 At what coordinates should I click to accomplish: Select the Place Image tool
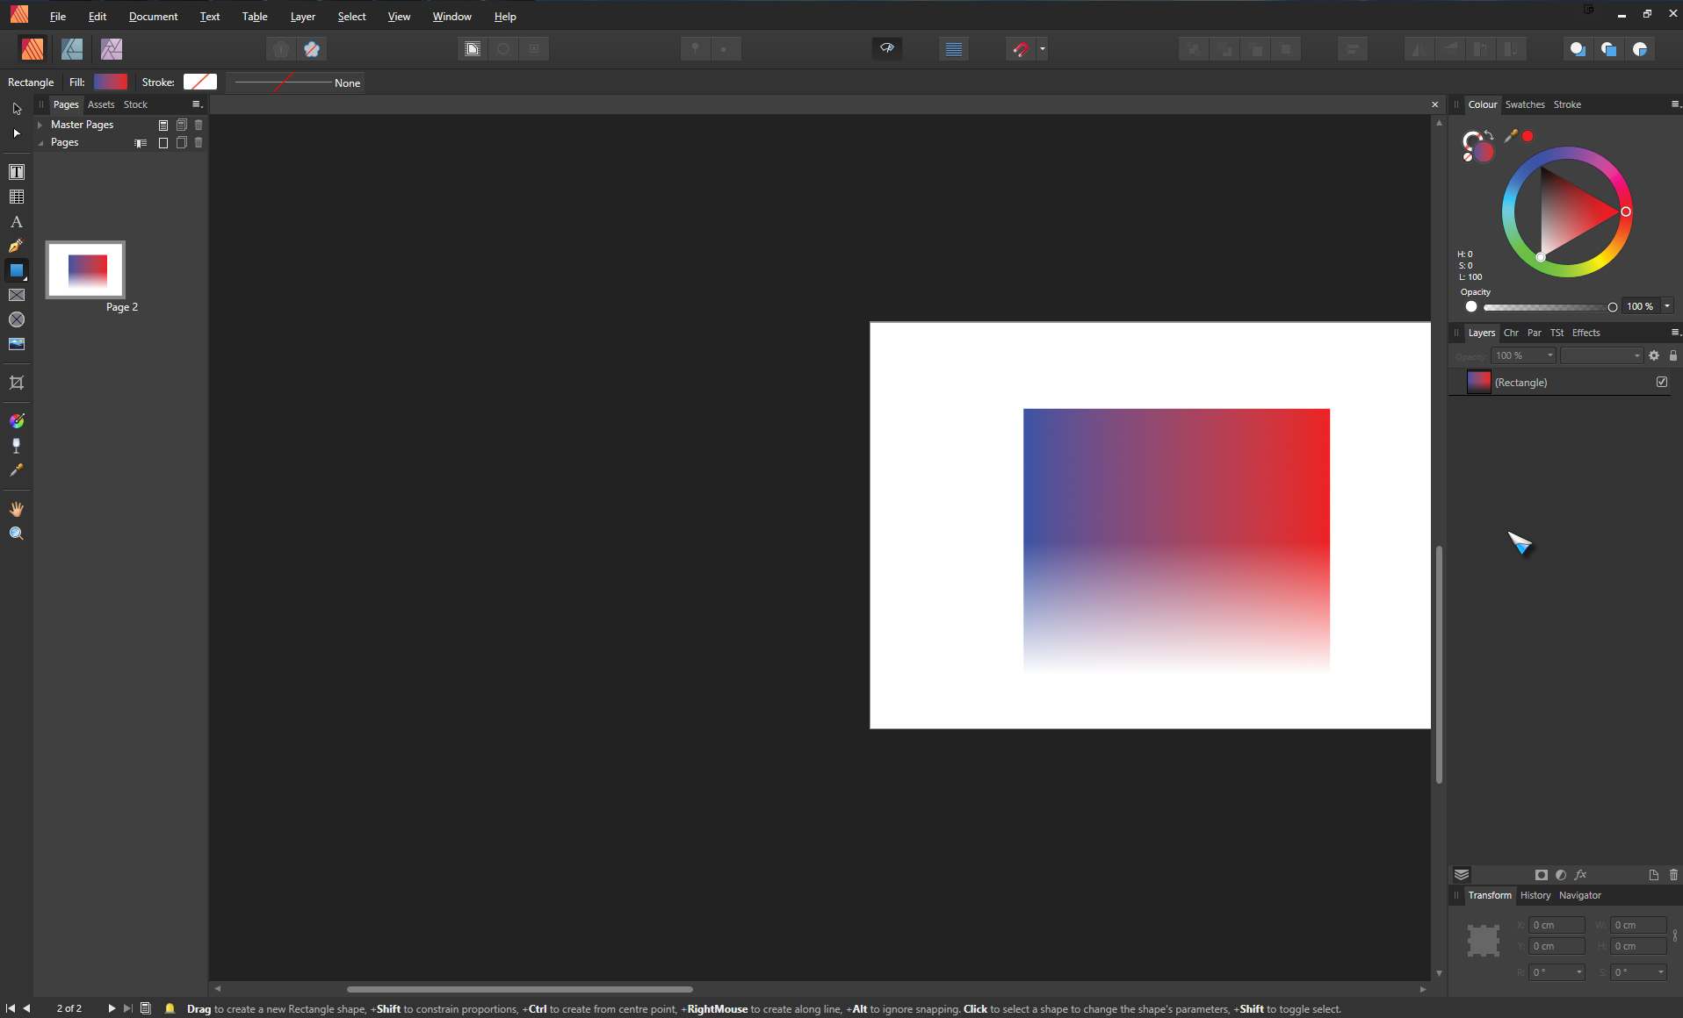coord(17,344)
